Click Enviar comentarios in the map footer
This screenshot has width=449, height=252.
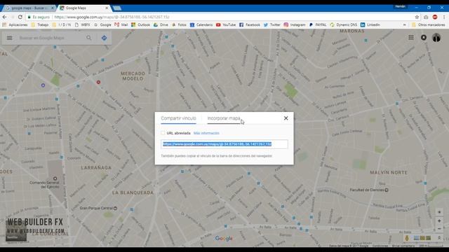click(403, 246)
